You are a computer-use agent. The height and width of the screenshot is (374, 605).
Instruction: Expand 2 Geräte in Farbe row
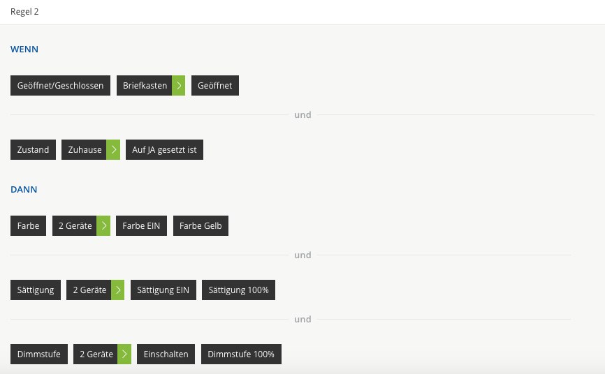pyautogui.click(x=74, y=226)
